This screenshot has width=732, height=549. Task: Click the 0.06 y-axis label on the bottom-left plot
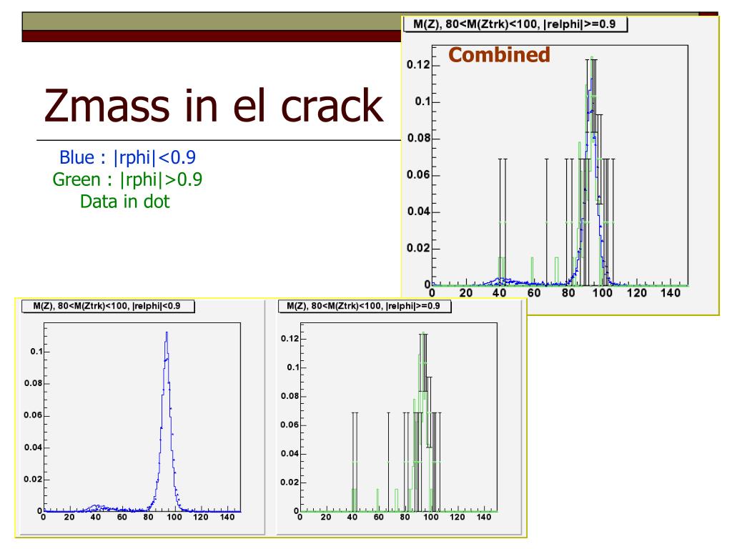click(x=33, y=415)
